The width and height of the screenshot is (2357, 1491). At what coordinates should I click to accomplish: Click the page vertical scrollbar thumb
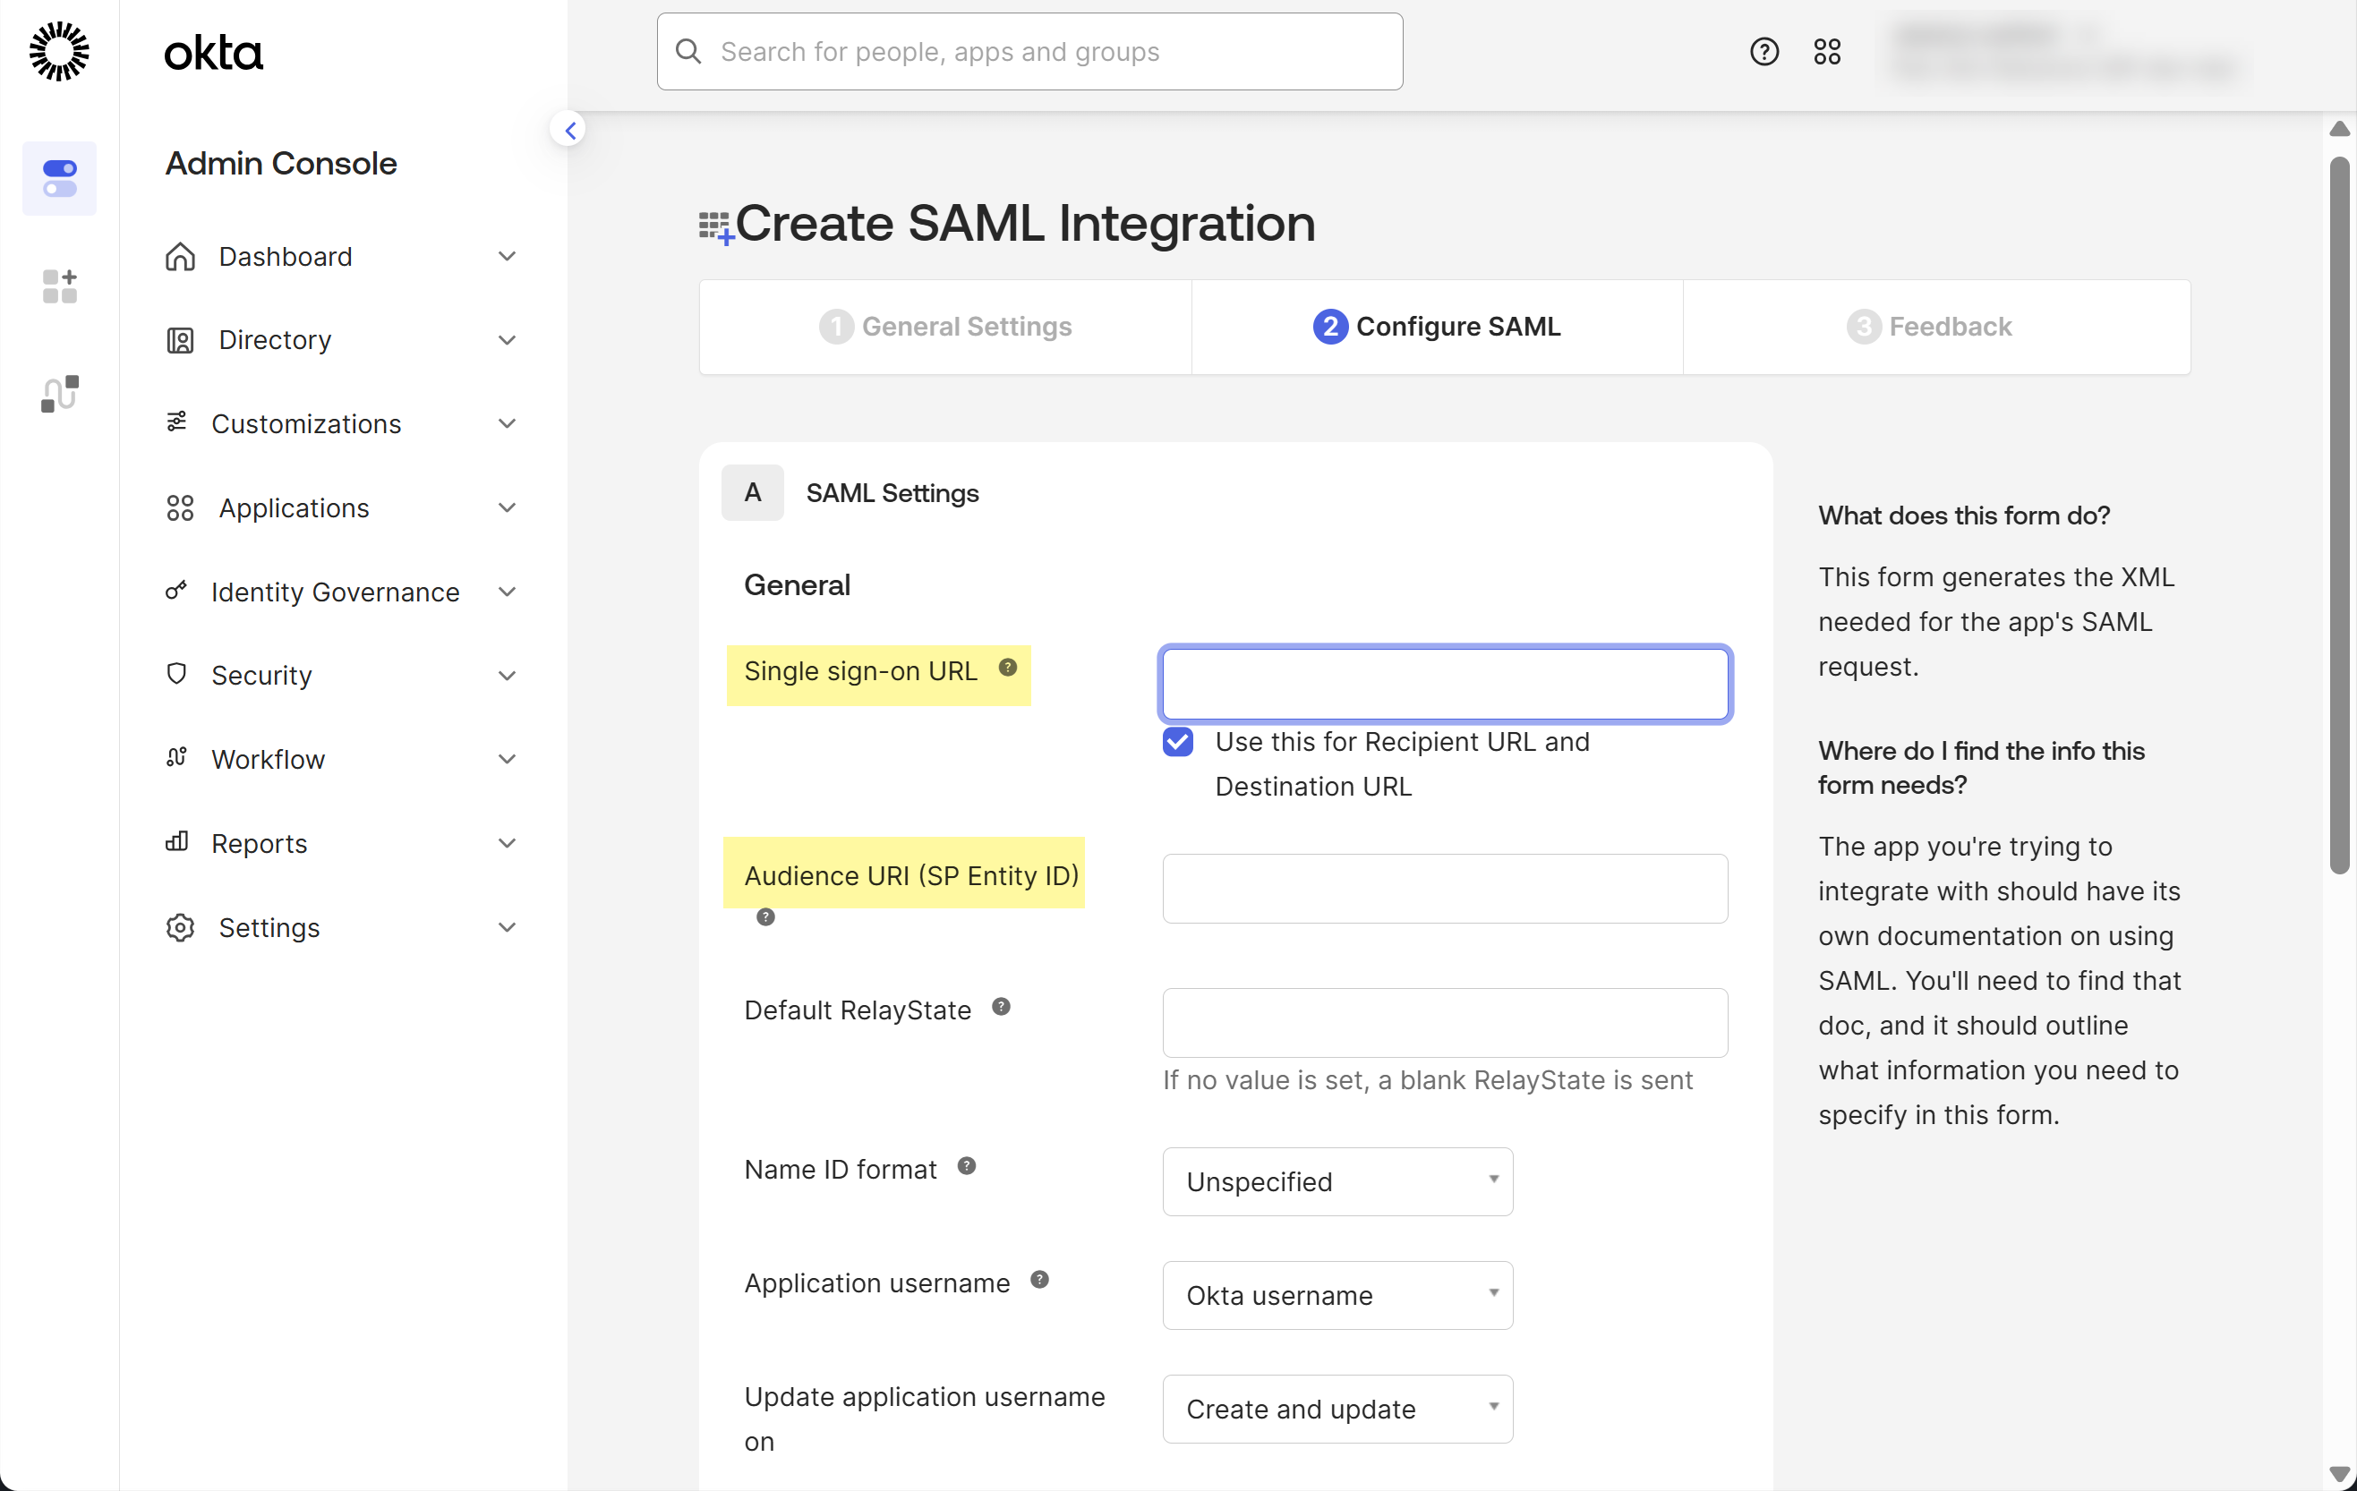[2339, 514]
